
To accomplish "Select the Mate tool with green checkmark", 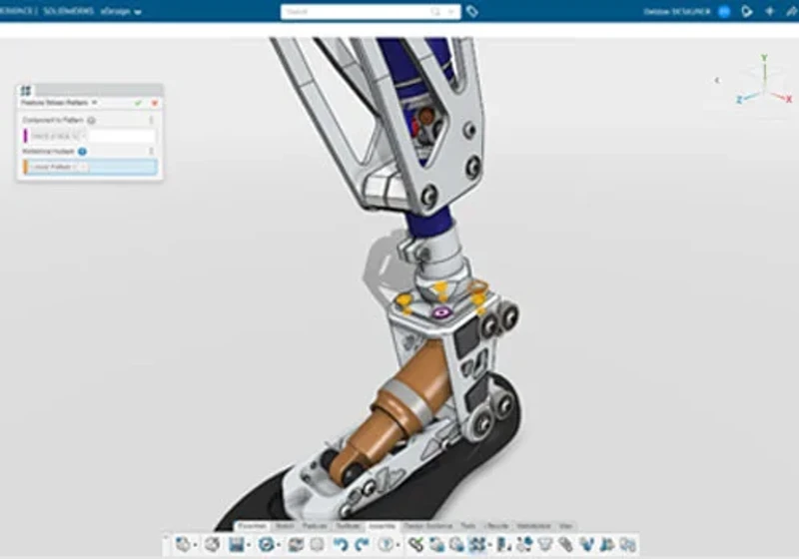I will click(x=415, y=545).
